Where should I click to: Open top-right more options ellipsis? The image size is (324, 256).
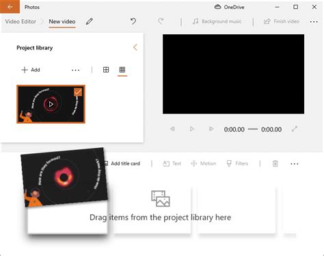pyautogui.click(x=314, y=22)
